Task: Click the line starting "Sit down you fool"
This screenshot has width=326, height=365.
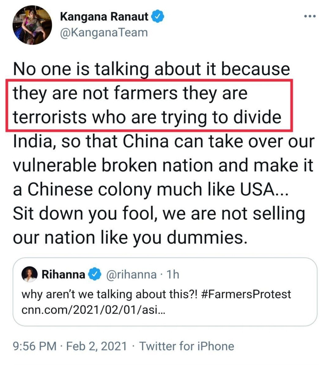Action: tap(159, 213)
